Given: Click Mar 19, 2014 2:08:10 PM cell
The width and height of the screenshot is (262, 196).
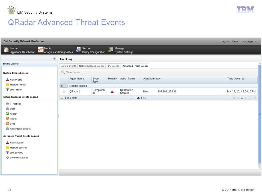Looking at the screenshot, I should coord(241,91).
